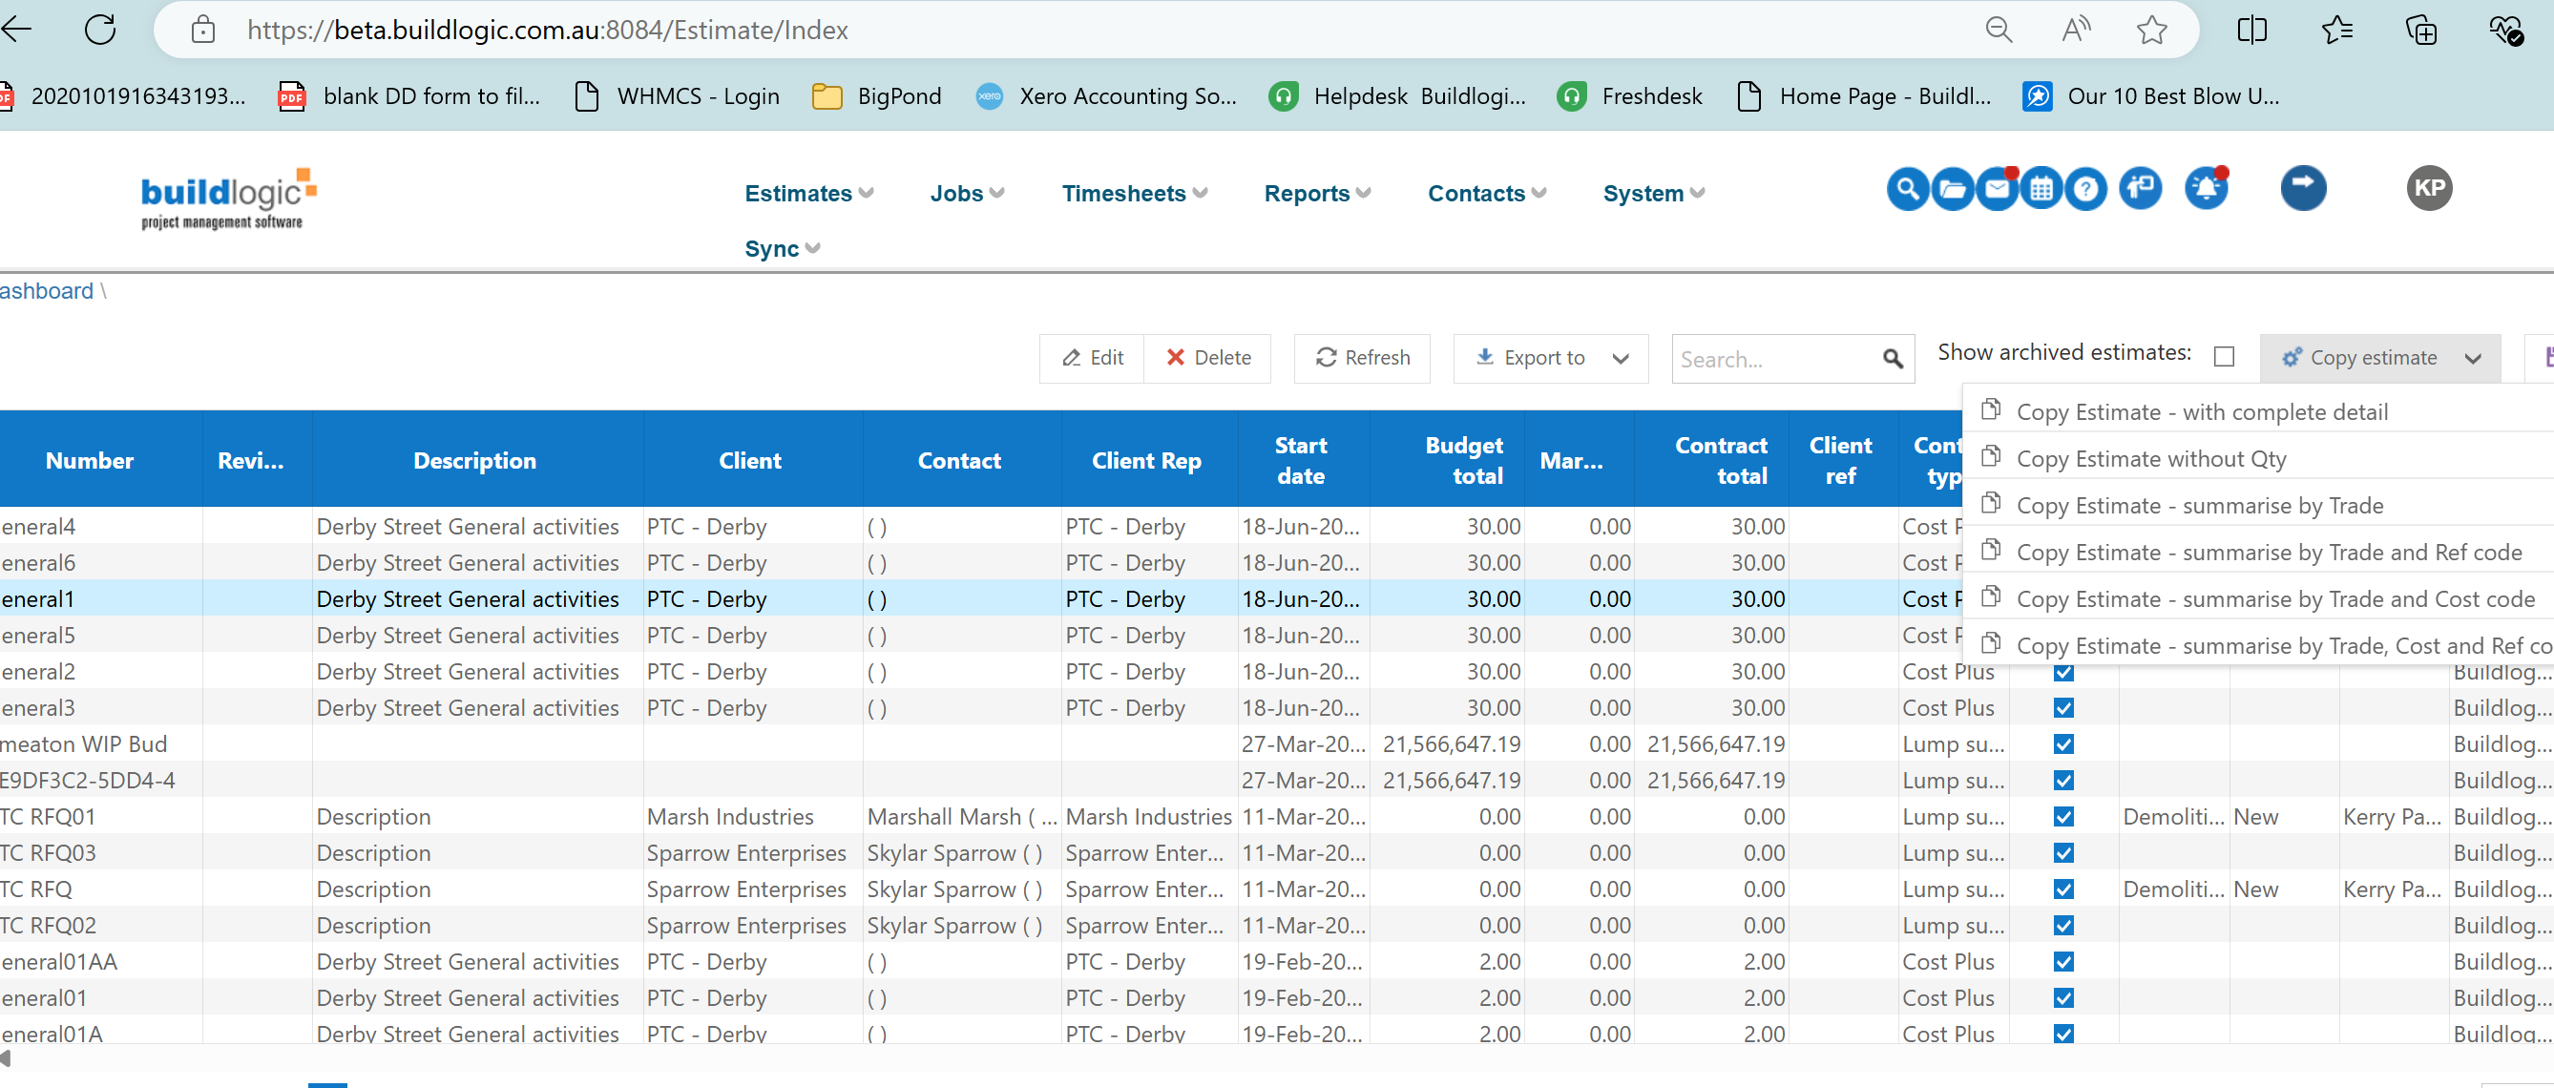
Task: Open the mail envelope icon
Action: (x=1996, y=188)
